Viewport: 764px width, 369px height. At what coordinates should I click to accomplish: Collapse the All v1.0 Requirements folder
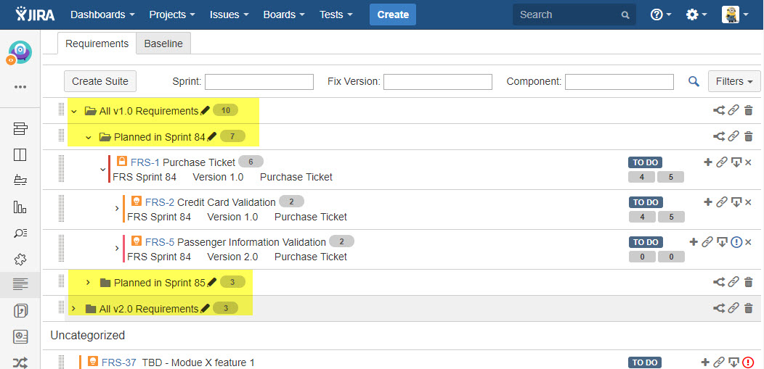coord(74,112)
